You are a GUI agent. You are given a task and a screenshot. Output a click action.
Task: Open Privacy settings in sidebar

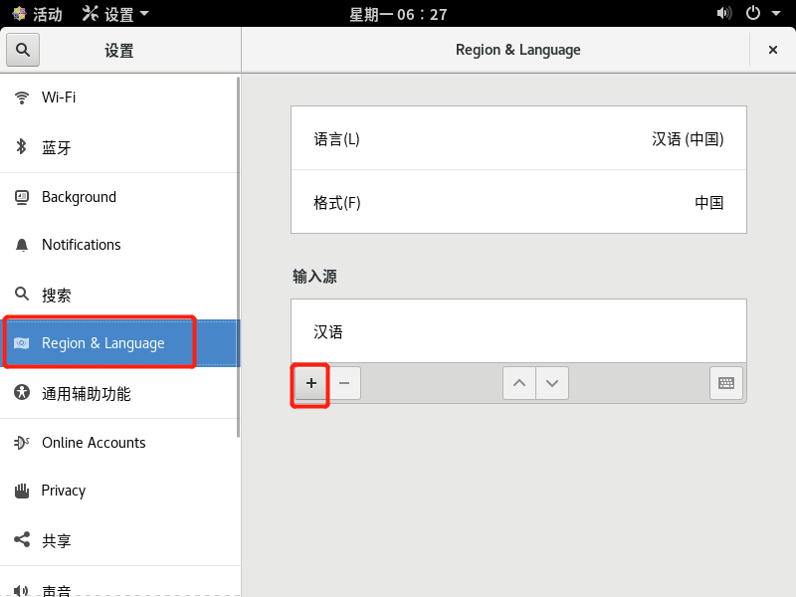[x=20, y=490]
